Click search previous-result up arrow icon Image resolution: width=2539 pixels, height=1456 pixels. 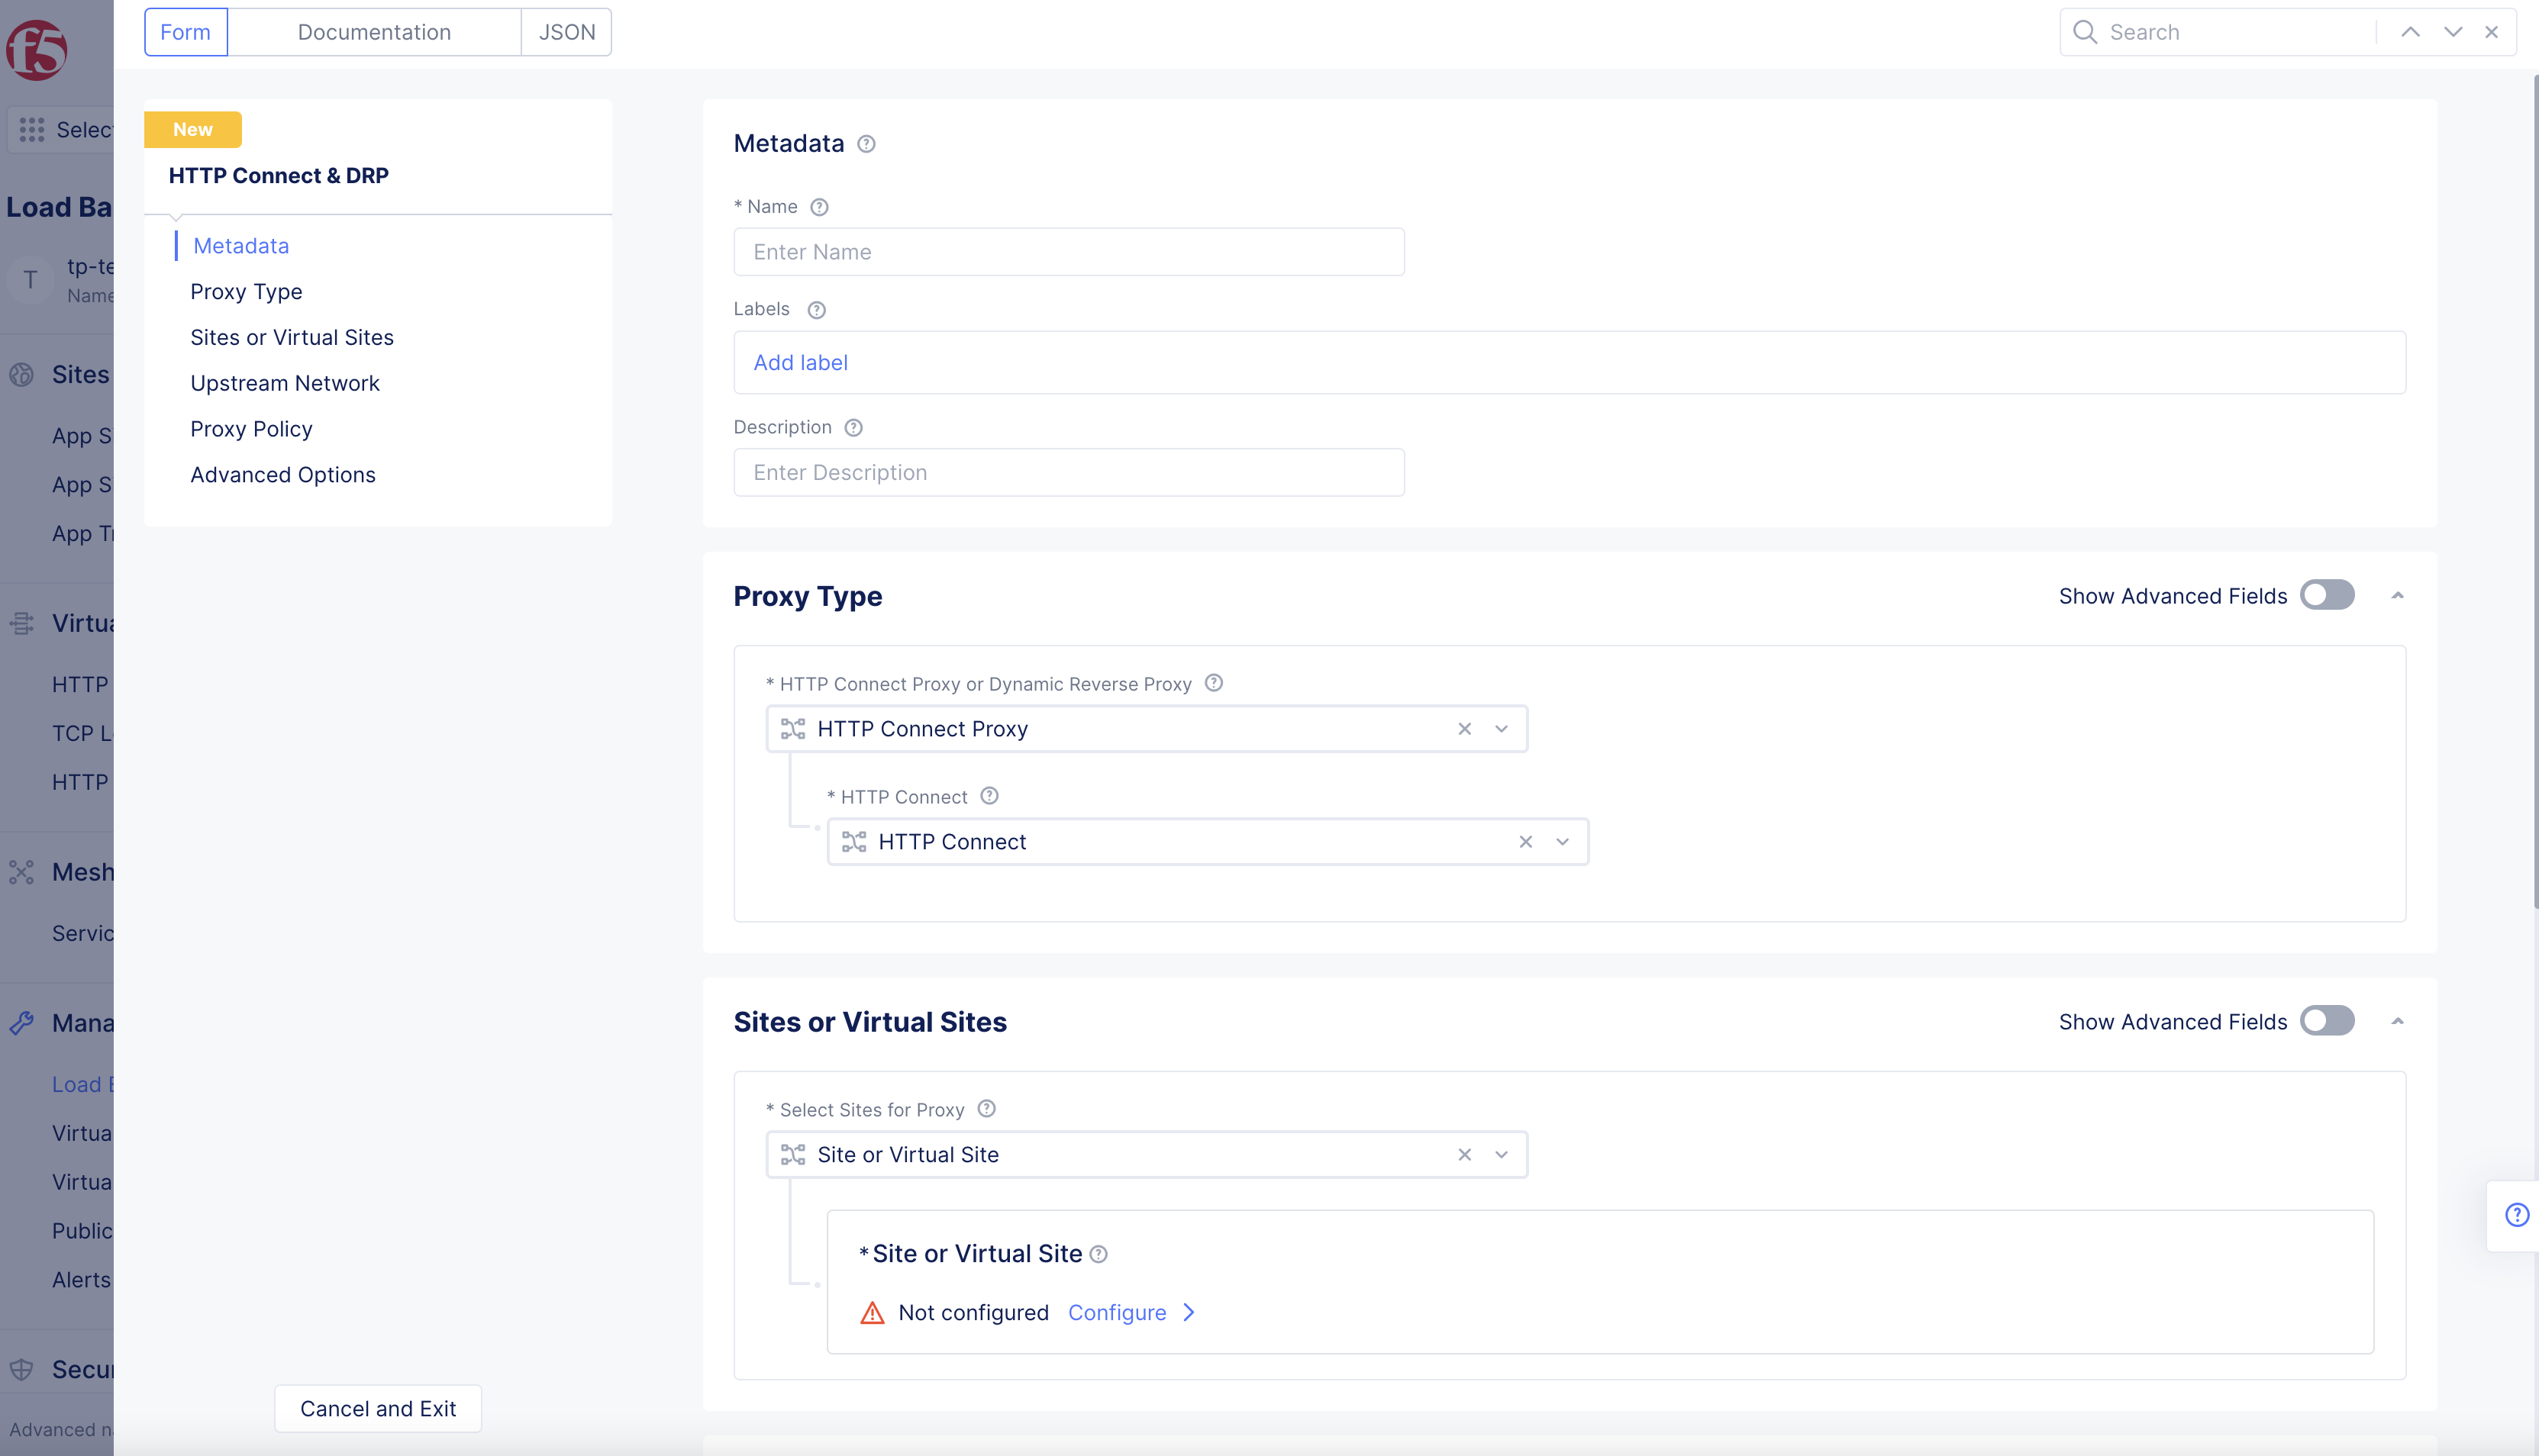(2411, 32)
